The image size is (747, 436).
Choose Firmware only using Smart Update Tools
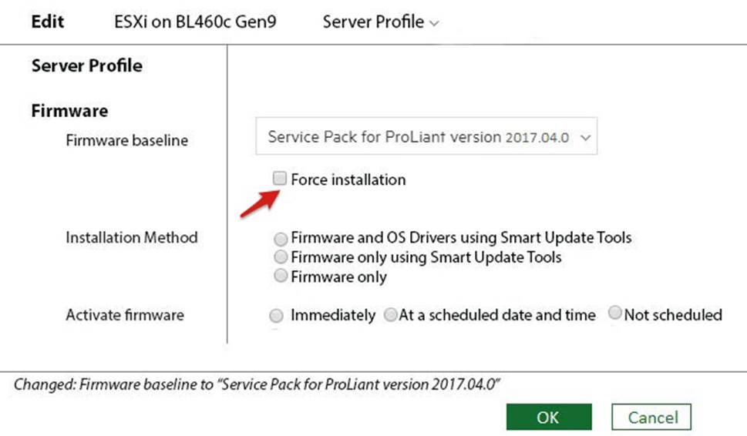tap(281, 257)
